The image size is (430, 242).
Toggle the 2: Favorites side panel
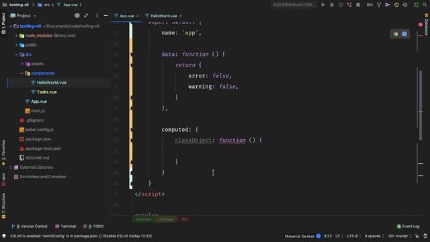pos(3,153)
